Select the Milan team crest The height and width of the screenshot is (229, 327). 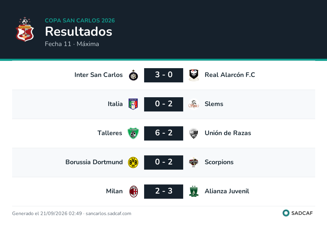click(x=134, y=191)
